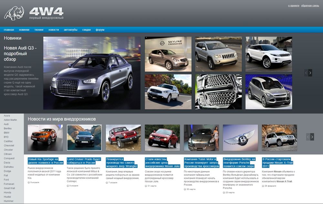Screen dimensions: 323x204
Task: Select Acura in the brand list
Action: coord(7,116)
